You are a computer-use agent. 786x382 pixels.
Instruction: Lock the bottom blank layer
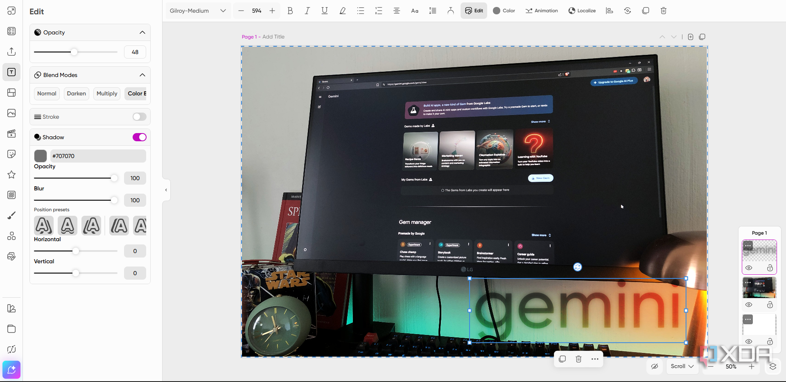point(770,342)
